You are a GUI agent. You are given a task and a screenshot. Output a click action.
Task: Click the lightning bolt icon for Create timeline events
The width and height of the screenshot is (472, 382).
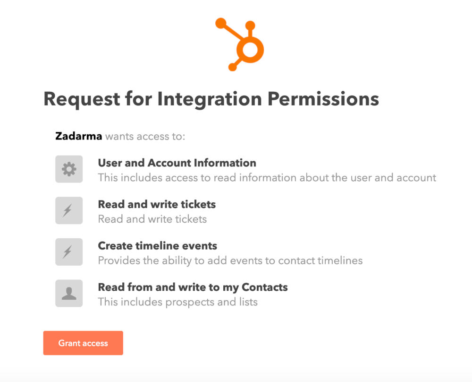[x=69, y=252]
